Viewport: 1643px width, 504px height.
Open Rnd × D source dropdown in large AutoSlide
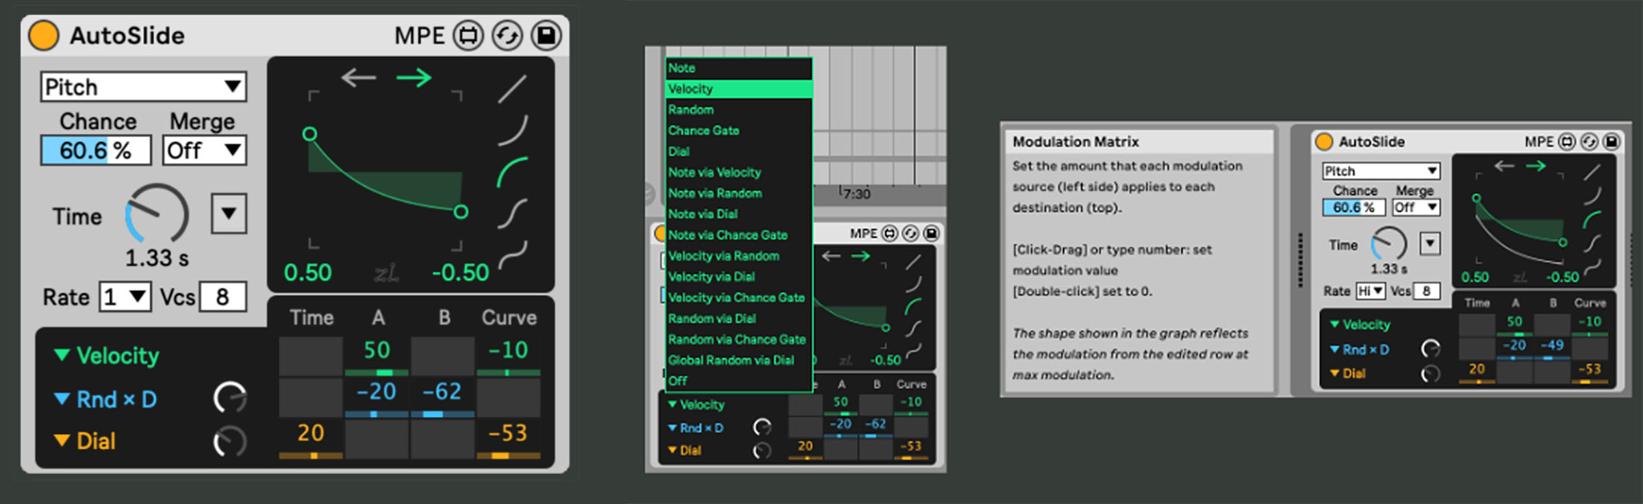(105, 399)
